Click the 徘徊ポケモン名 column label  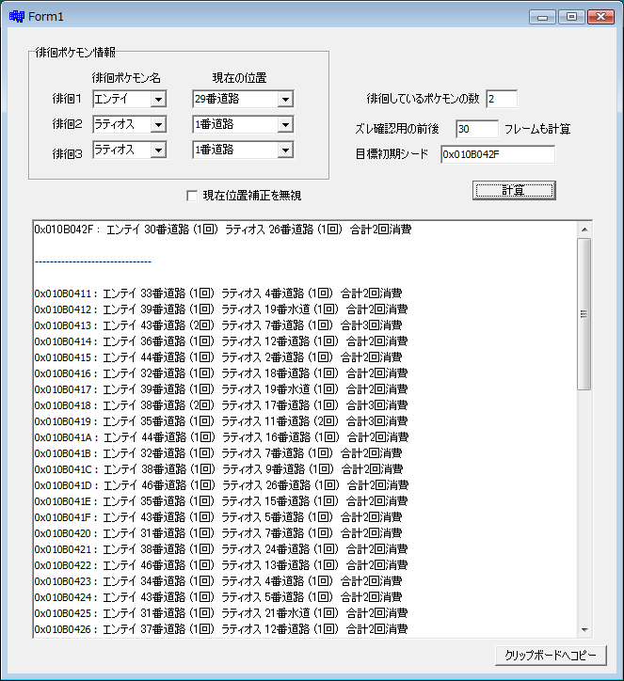pos(126,78)
